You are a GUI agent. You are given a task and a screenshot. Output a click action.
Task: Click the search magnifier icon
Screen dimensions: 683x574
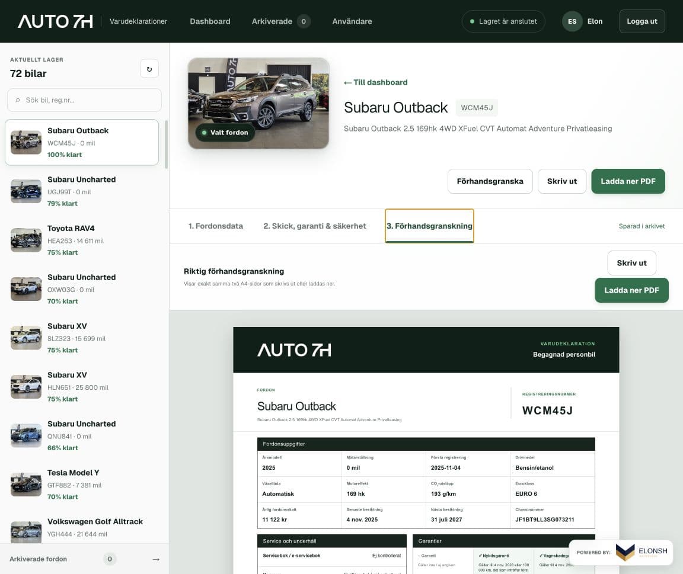(18, 100)
